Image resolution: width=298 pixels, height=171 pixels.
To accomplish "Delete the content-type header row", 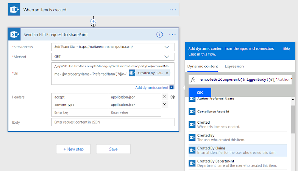I will pyautogui.click(x=164, y=105).
